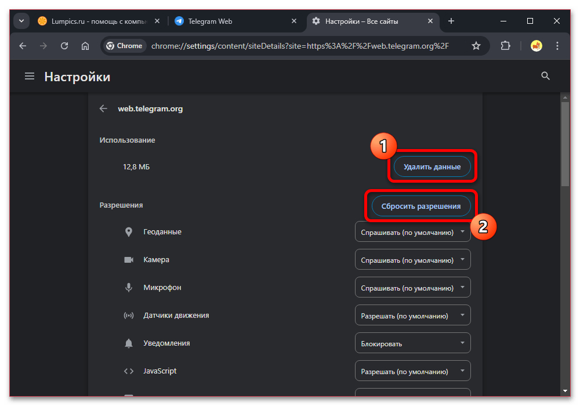Click the Удалить данные button
Screen dimensions: 580x406
(x=432, y=167)
